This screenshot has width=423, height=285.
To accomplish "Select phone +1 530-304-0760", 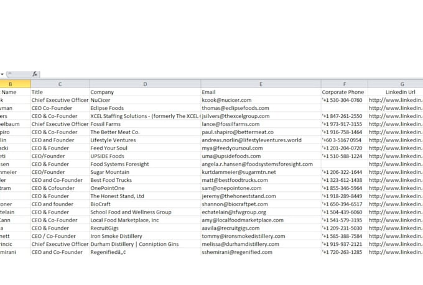I will [345, 100].
